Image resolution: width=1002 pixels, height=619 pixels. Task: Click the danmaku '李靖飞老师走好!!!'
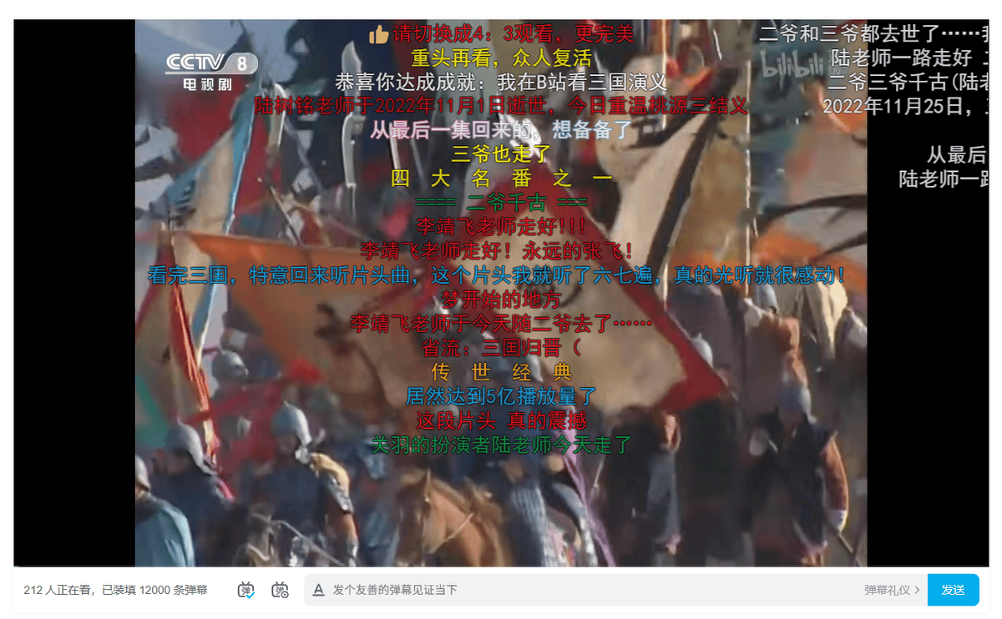coord(501,227)
